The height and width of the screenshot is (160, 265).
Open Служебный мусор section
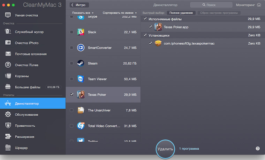pos(33,32)
